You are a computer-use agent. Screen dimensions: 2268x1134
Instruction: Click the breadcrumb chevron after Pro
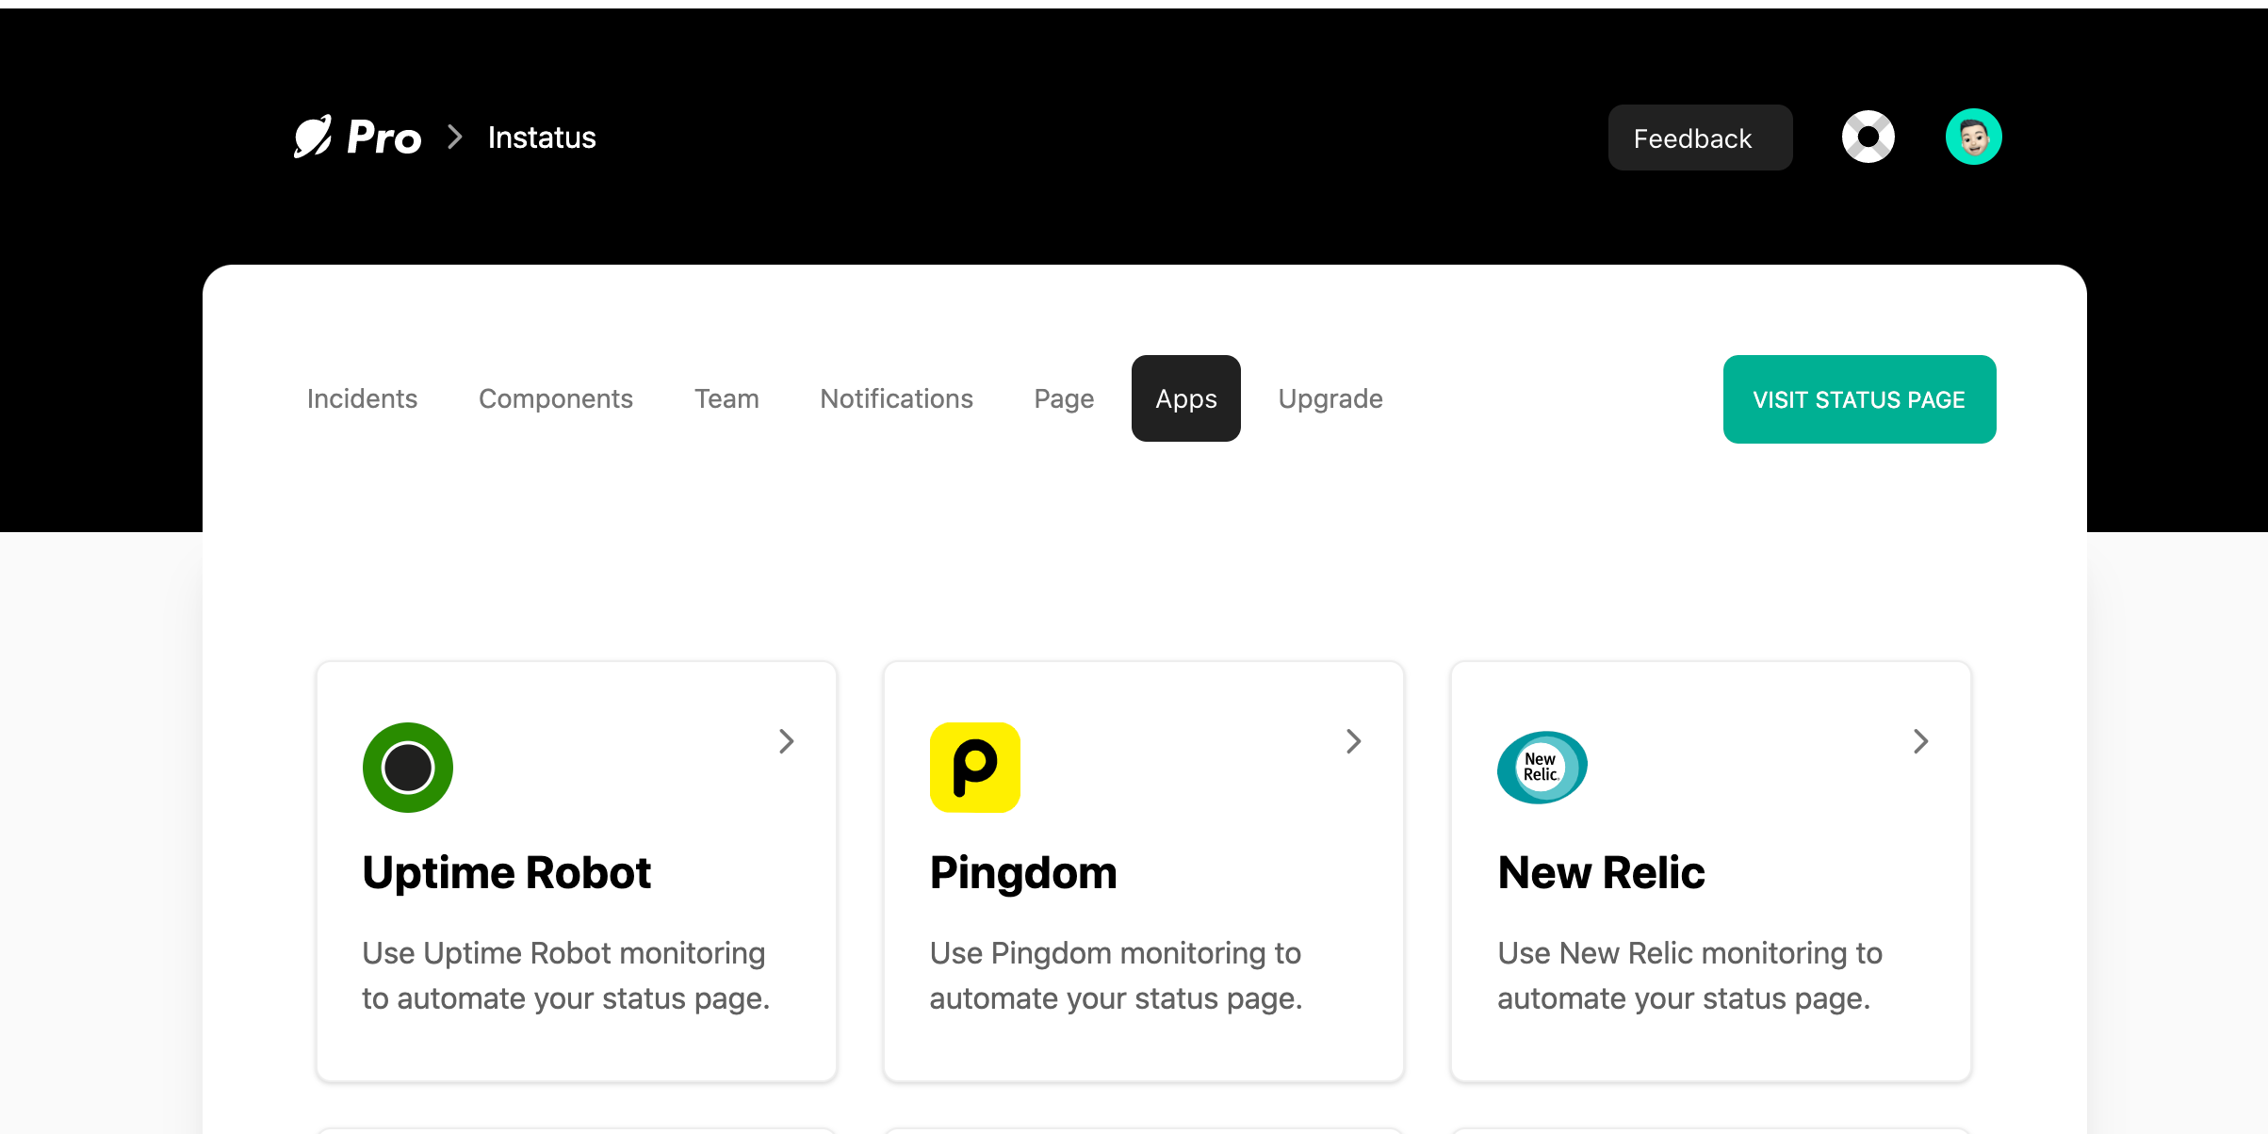(455, 137)
